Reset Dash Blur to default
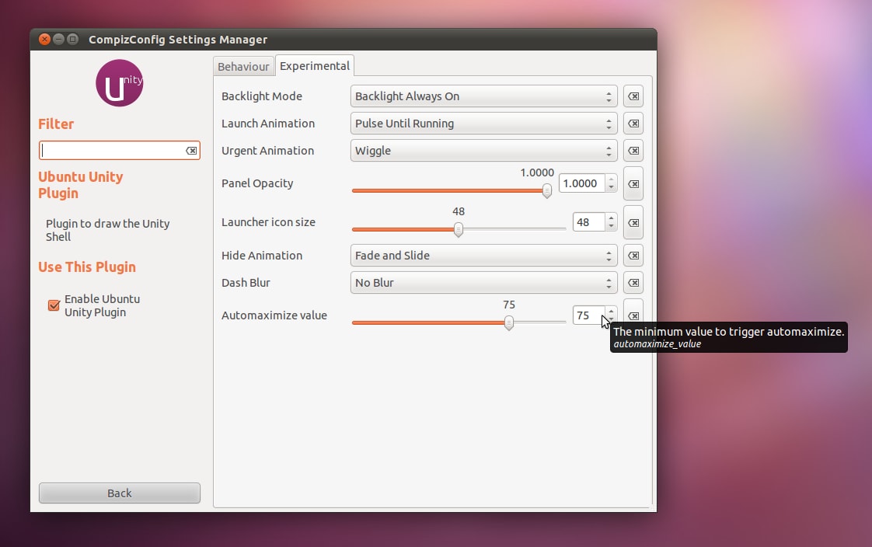The image size is (872, 547). point(633,283)
